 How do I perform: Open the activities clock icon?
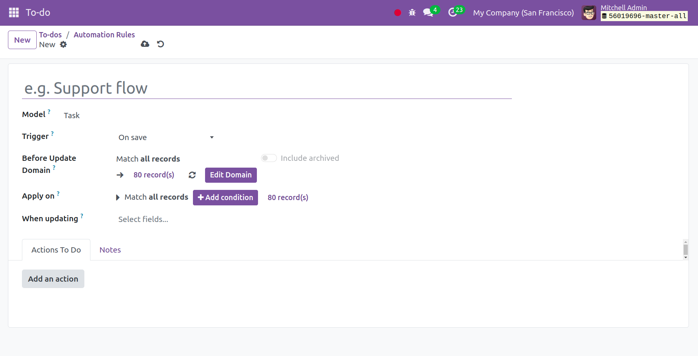click(452, 13)
